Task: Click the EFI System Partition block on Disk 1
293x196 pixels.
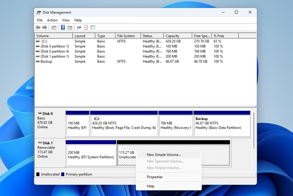Action: (91, 154)
